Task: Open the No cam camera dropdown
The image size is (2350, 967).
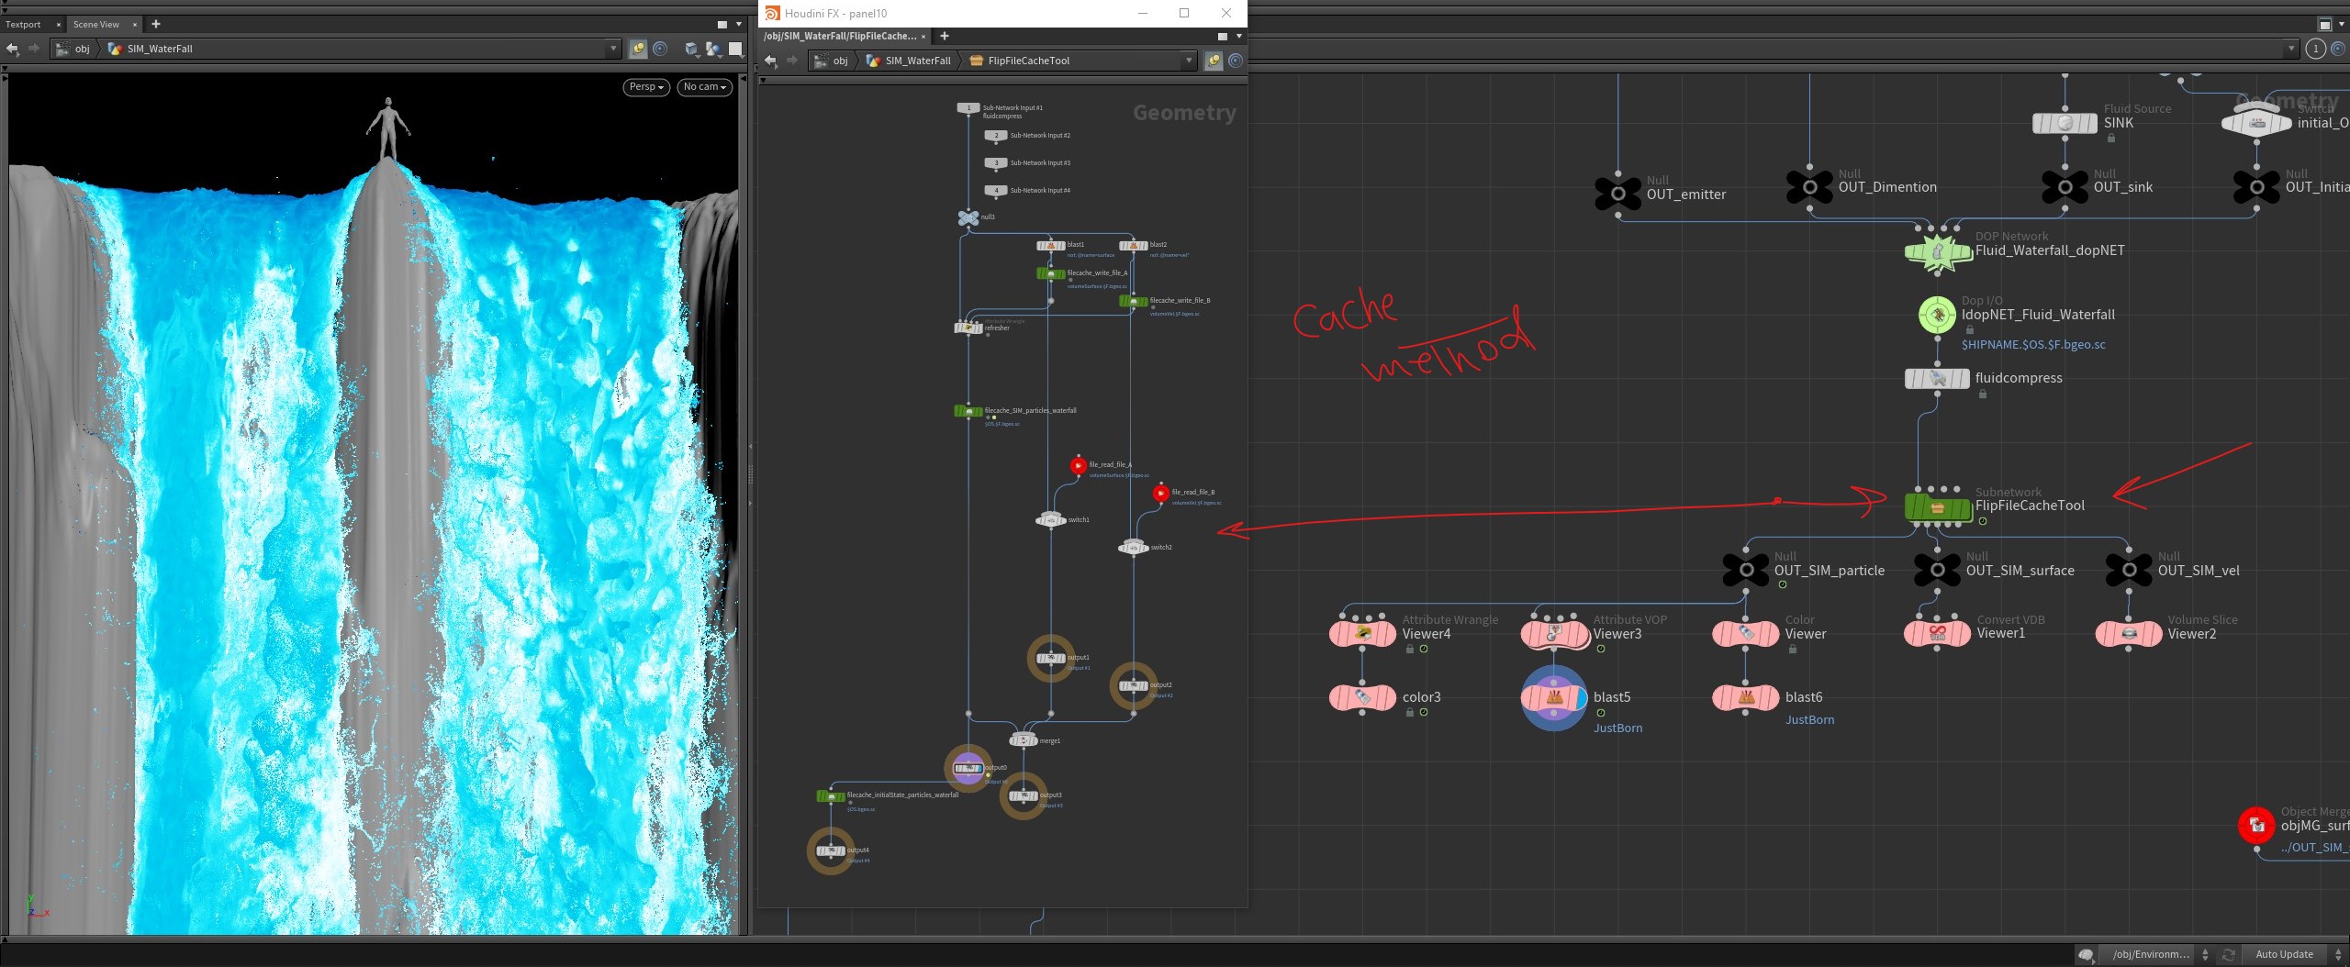Action: tap(704, 87)
